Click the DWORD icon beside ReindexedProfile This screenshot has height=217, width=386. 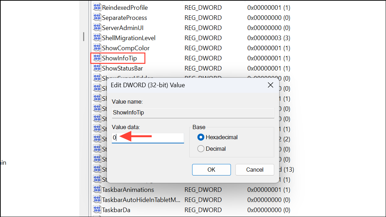click(x=97, y=7)
